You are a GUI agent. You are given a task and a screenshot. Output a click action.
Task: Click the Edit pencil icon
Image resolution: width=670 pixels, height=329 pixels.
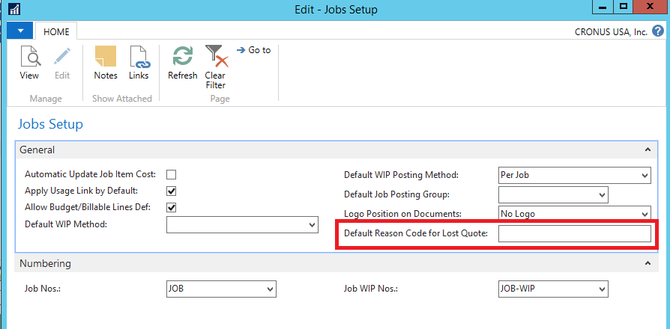click(61, 57)
